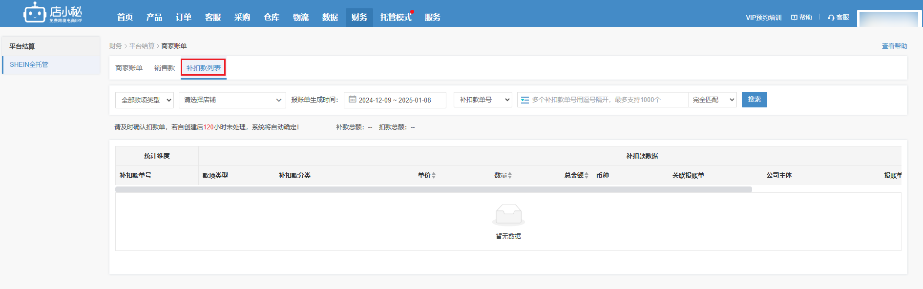The image size is (923, 289).
Task: Open the 完全匹配 match mode dropdown
Action: pos(713,100)
